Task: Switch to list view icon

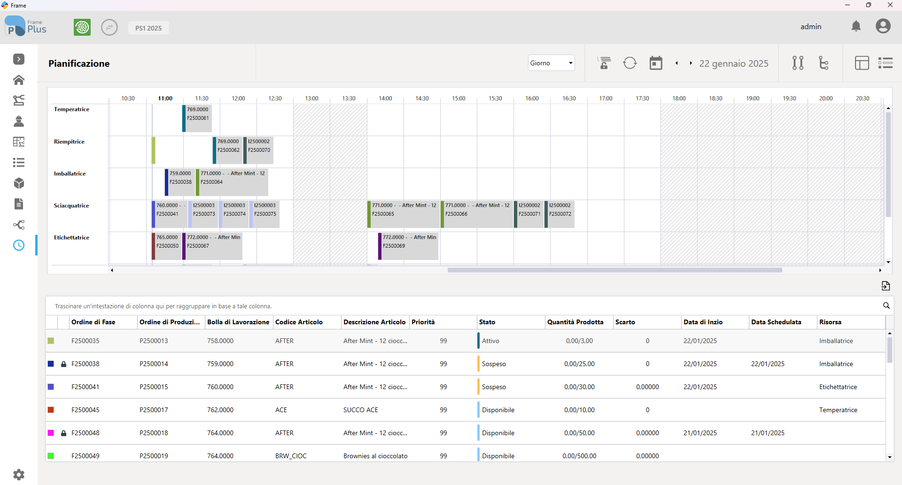Action: pos(886,63)
